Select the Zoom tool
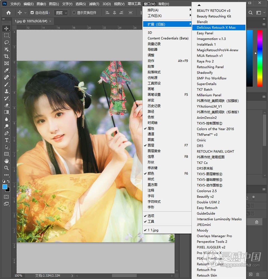268x279 pixels. pyautogui.click(x=6, y=168)
